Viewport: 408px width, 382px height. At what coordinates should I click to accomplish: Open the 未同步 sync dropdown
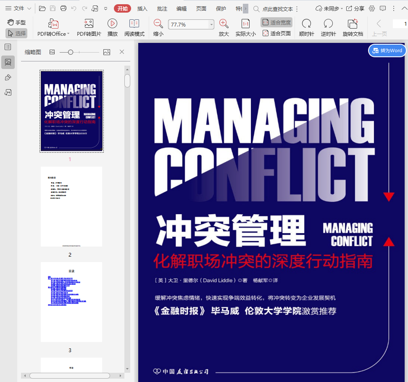[329, 8]
